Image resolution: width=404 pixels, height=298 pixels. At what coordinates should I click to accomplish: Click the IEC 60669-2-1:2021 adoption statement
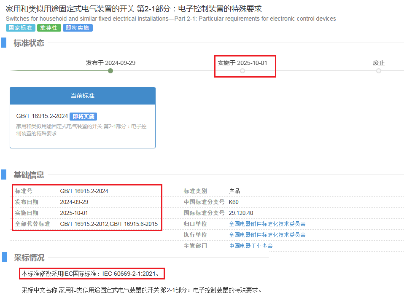[91, 274]
